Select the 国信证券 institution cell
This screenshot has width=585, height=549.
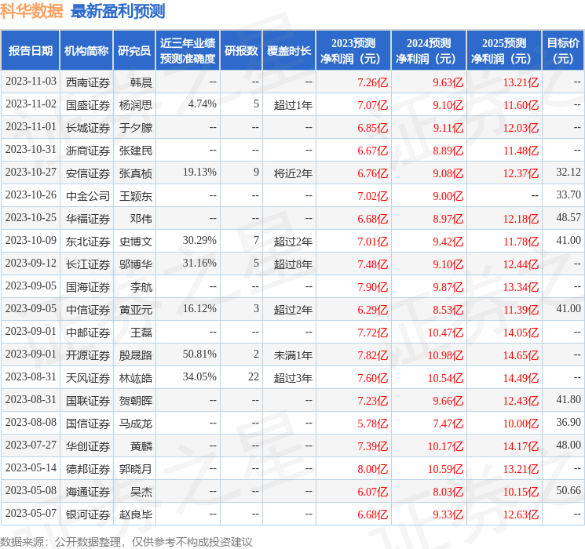tap(88, 424)
